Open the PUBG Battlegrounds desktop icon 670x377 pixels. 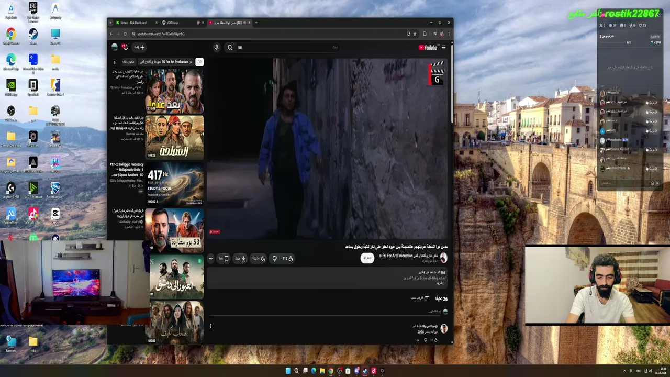[x=55, y=114]
